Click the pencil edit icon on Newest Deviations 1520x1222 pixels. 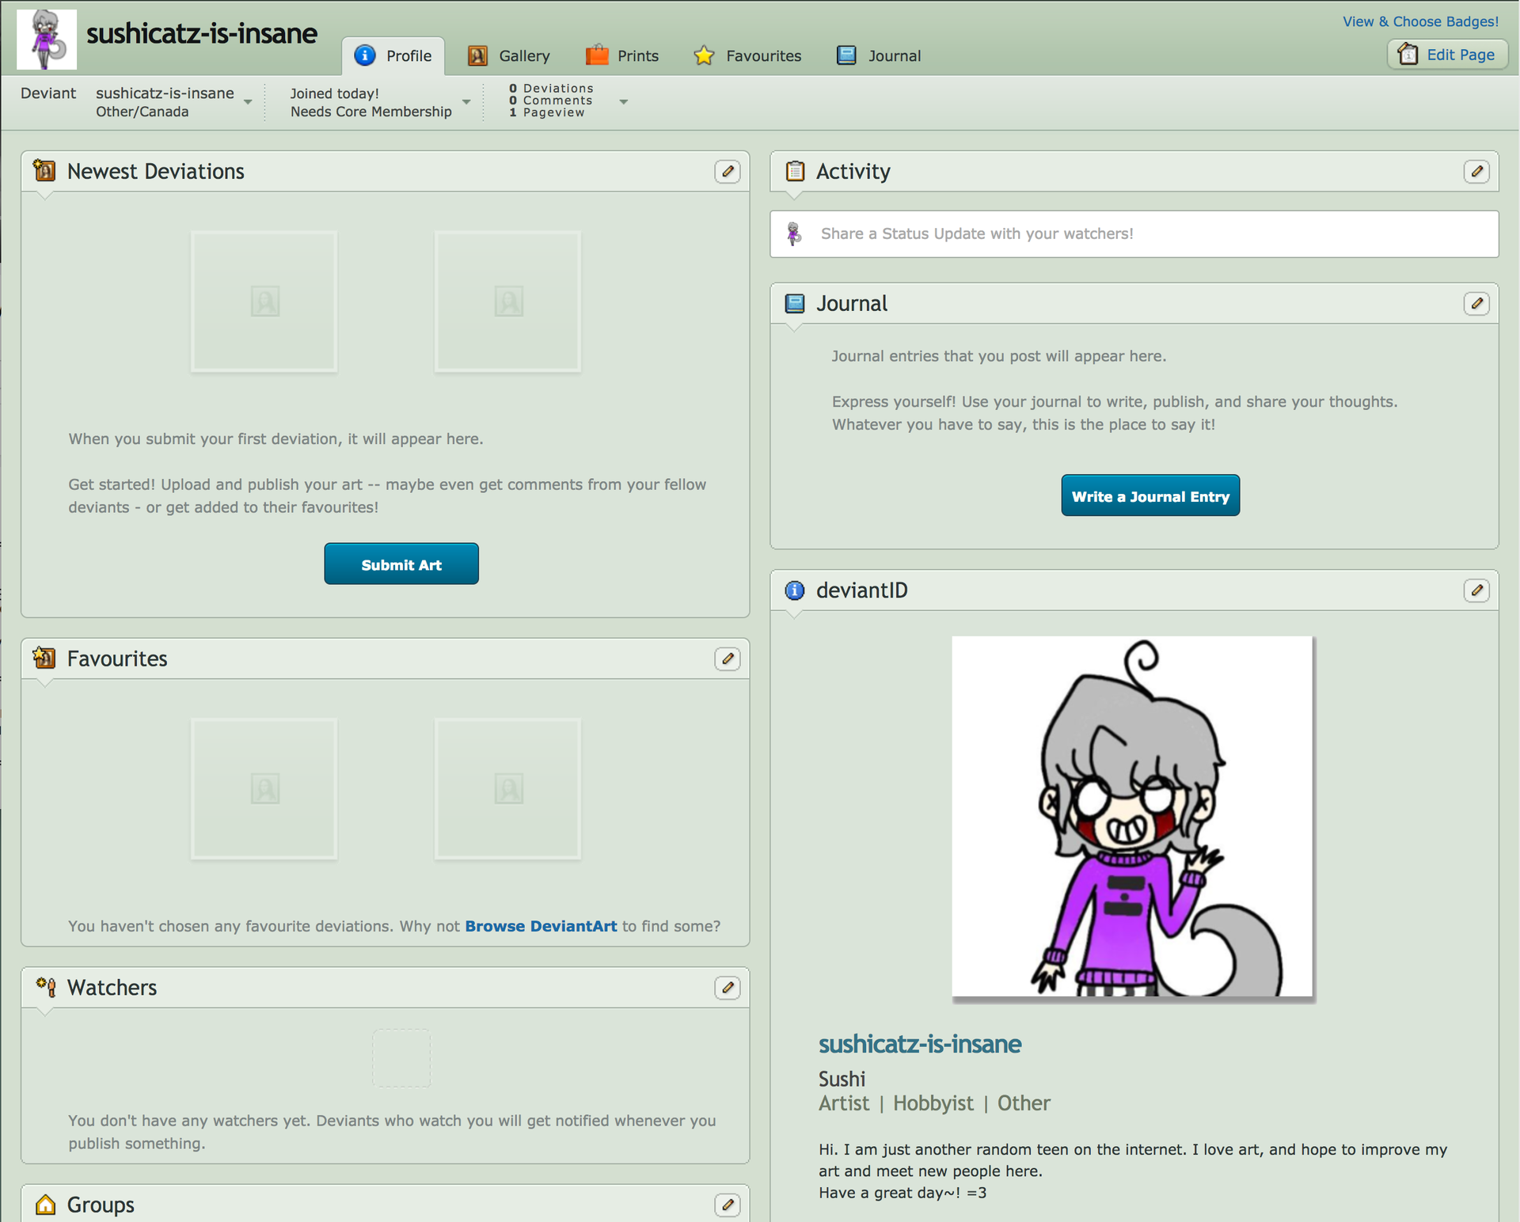coord(727,172)
